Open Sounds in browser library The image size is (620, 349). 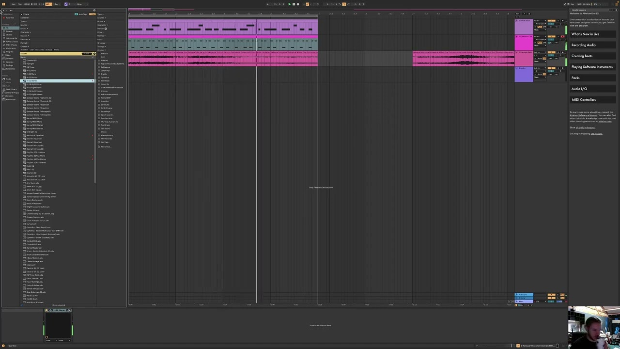tap(9, 32)
